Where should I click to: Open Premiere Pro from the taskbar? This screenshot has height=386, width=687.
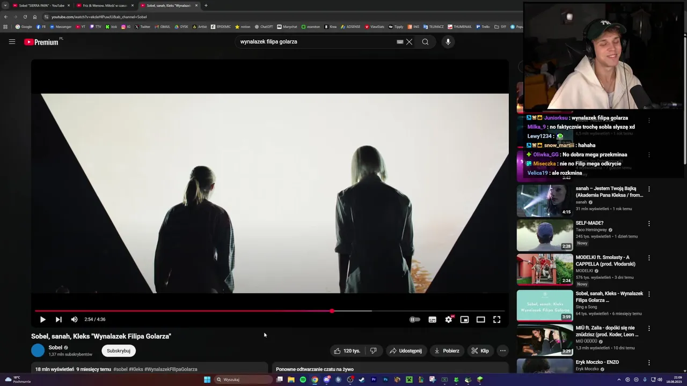(374, 380)
